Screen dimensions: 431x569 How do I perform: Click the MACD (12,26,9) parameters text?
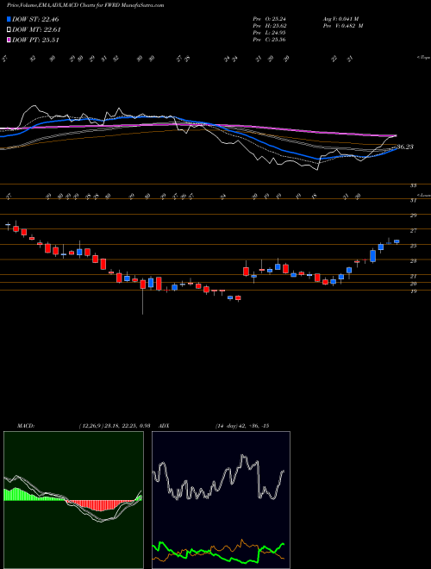(115, 426)
